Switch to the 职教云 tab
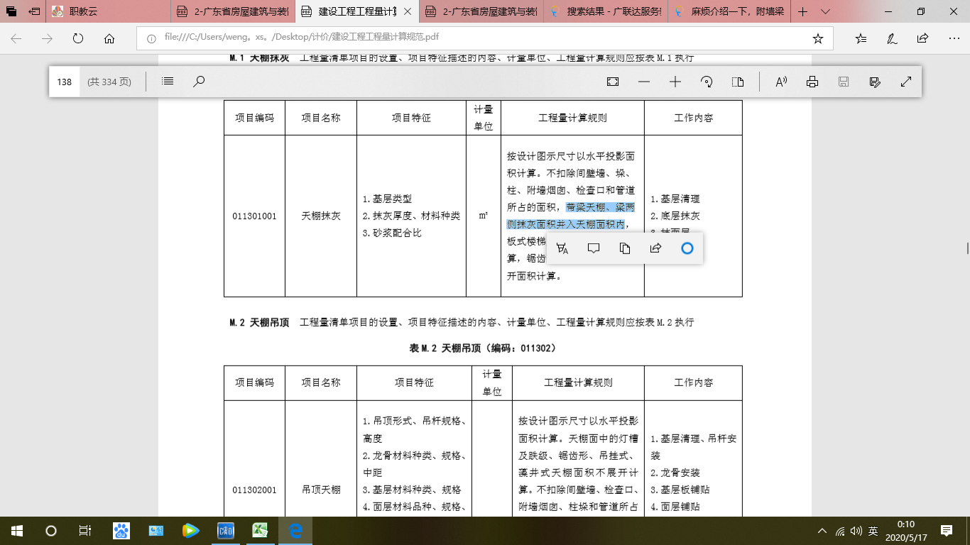 [108, 12]
